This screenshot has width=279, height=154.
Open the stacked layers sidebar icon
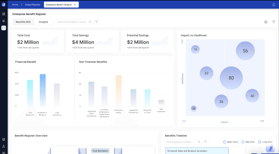click(x=4, y=21)
